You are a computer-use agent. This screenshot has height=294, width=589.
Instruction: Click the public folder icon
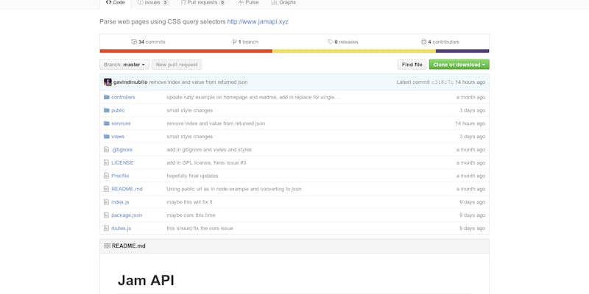(x=107, y=110)
